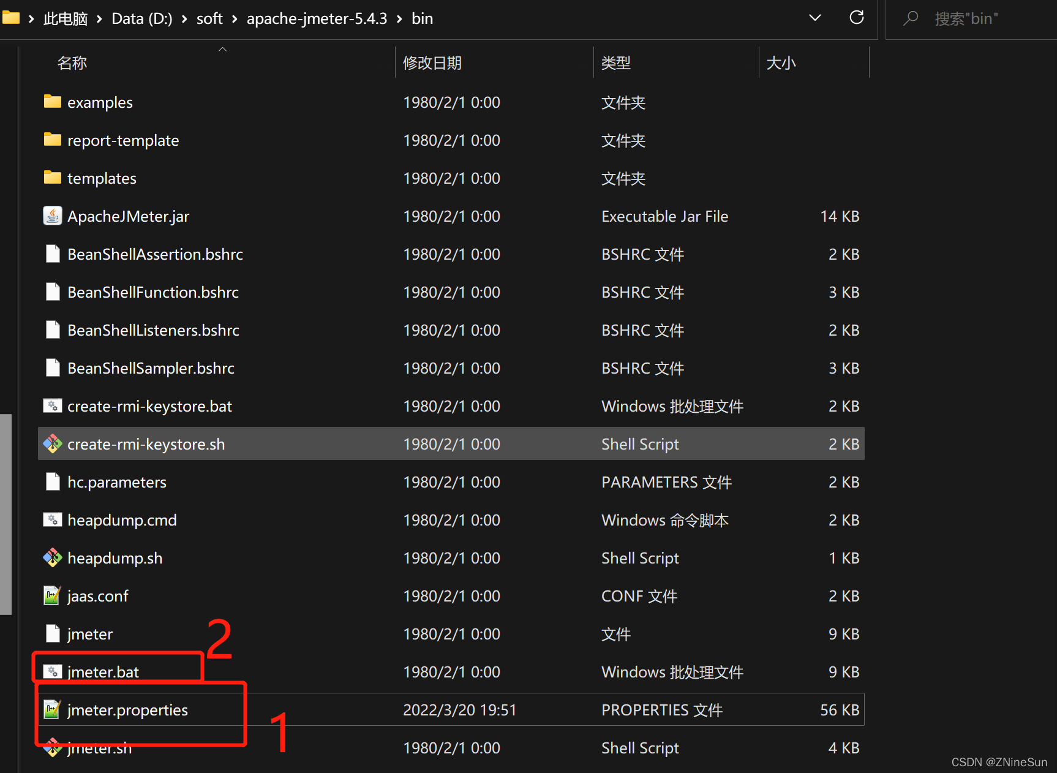Click the folder icon in the address bar
The image size is (1057, 773).
[x=11, y=18]
